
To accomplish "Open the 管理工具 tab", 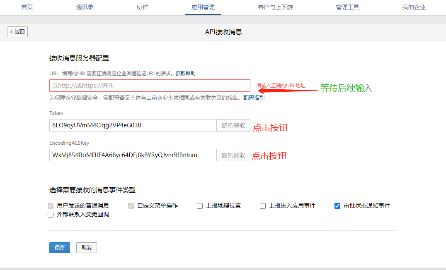I will point(347,7).
